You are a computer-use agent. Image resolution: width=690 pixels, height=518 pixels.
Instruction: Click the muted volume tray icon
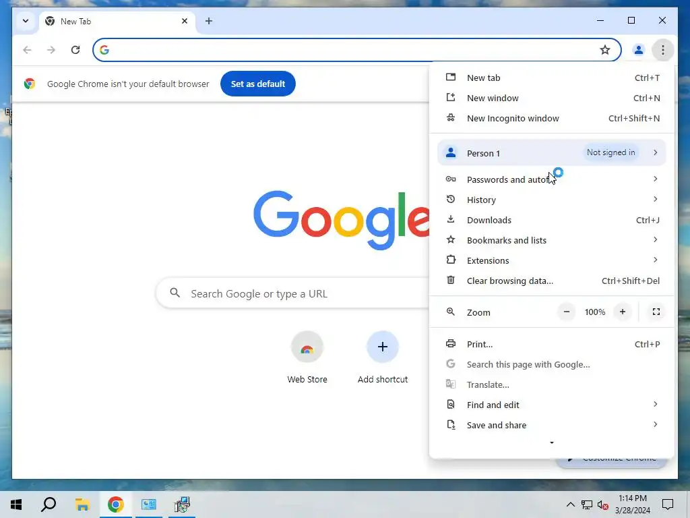tap(603, 505)
